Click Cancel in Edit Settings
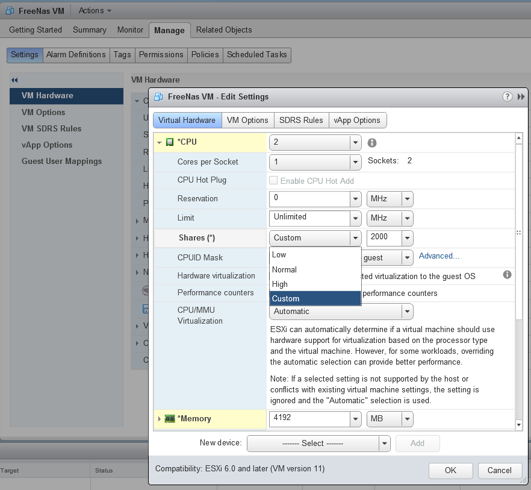This screenshot has width=531, height=490. coord(500,470)
